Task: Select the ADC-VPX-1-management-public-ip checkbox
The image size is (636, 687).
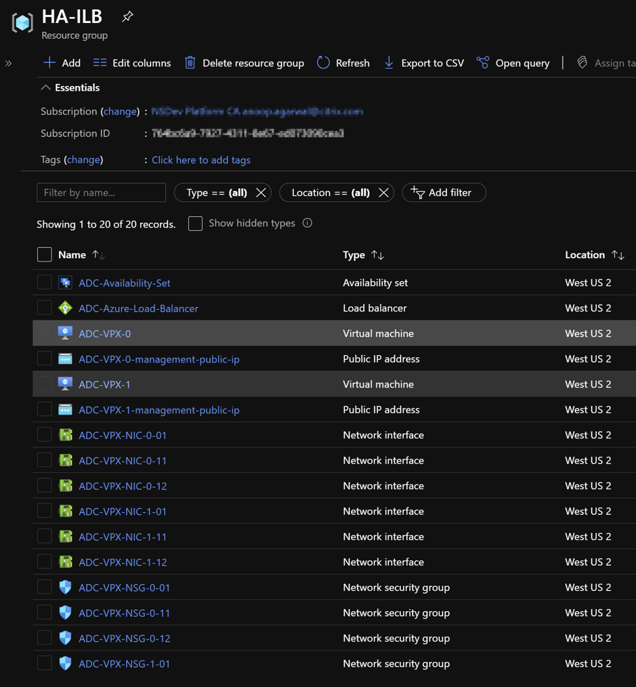Action: tap(45, 410)
